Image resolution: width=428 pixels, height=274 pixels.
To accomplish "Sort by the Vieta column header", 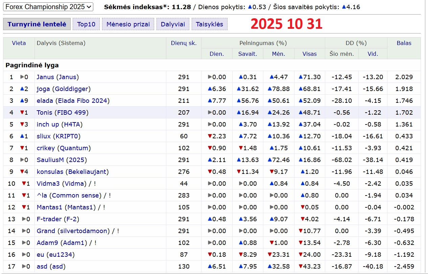I will pyautogui.click(x=19, y=43).
